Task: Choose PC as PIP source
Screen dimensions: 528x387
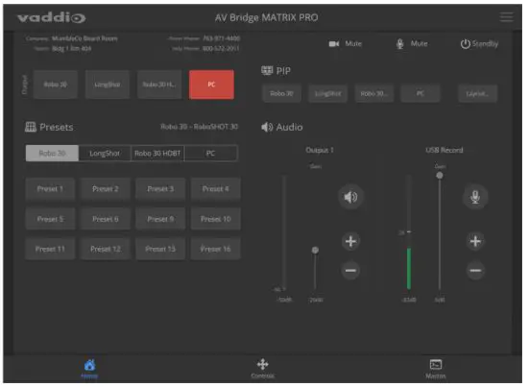Action: (x=420, y=93)
